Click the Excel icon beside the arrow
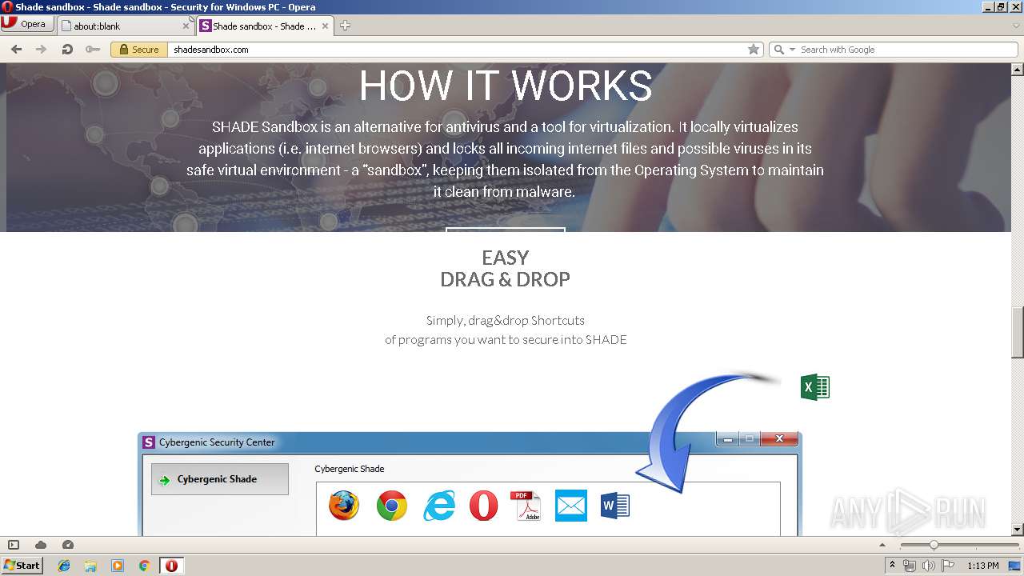 click(x=815, y=387)
